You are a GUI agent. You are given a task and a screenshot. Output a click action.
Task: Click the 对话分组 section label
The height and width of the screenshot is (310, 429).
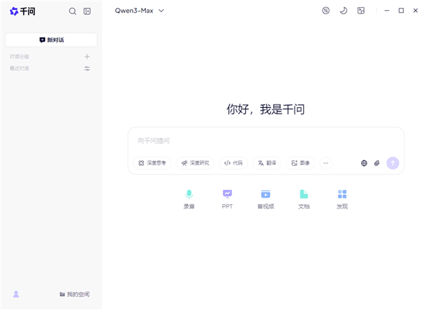[19, 56]
